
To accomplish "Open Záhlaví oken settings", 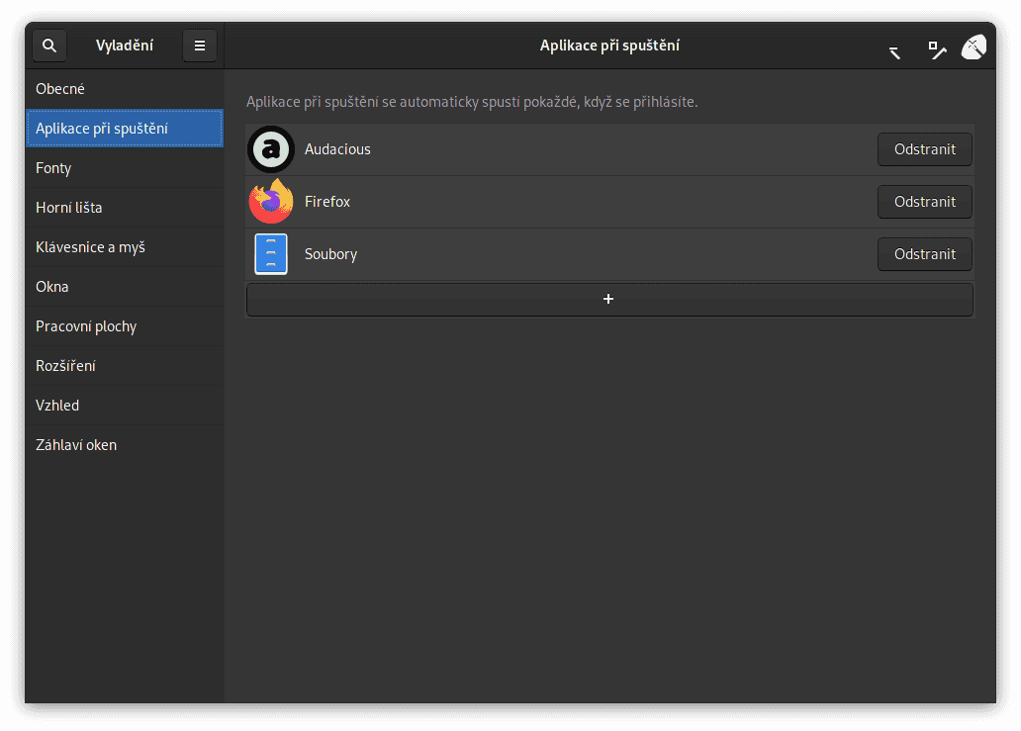I will coord(125,445).
